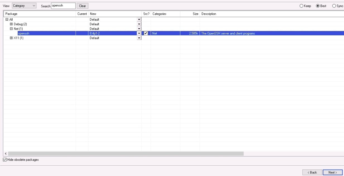Click the left scroll arrow
The width and height of the screenshot is (344, 176).
coord(6,153)
